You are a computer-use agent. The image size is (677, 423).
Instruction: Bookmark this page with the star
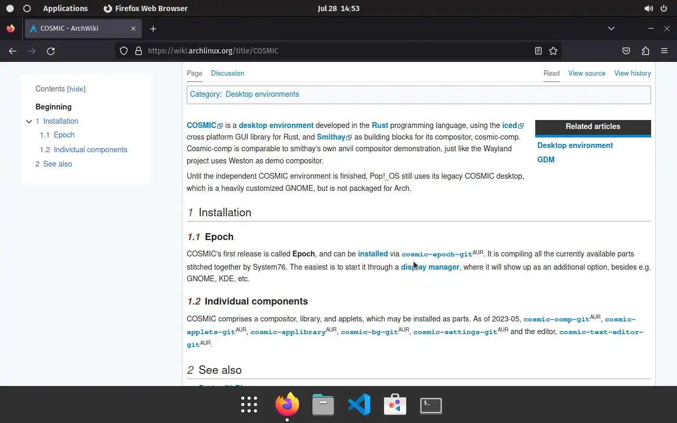pyautogui.click(x=553, y=51)
